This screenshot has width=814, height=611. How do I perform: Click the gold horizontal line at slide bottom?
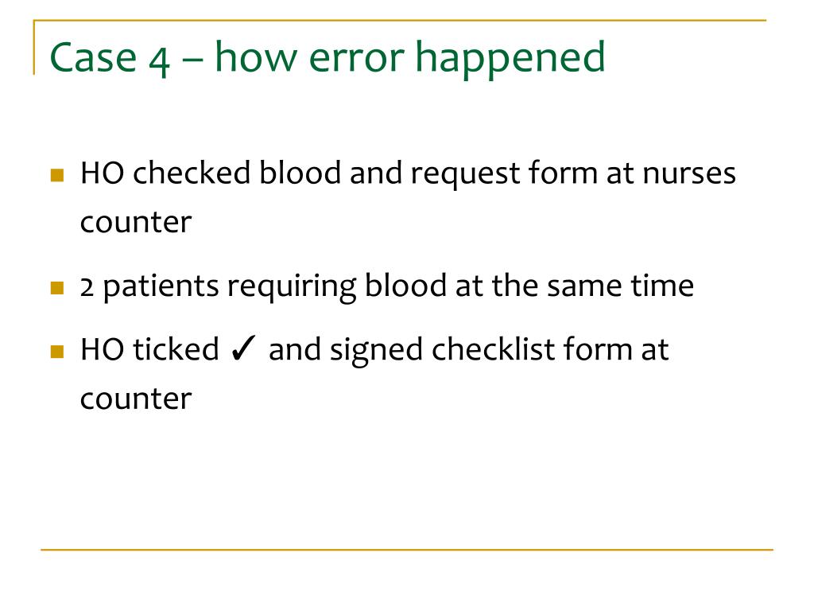tap(407, 549)
